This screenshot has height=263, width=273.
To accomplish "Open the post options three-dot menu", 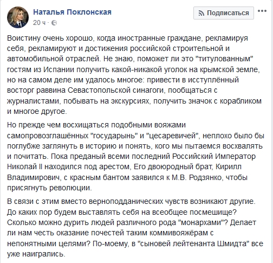I will (262, 11).
